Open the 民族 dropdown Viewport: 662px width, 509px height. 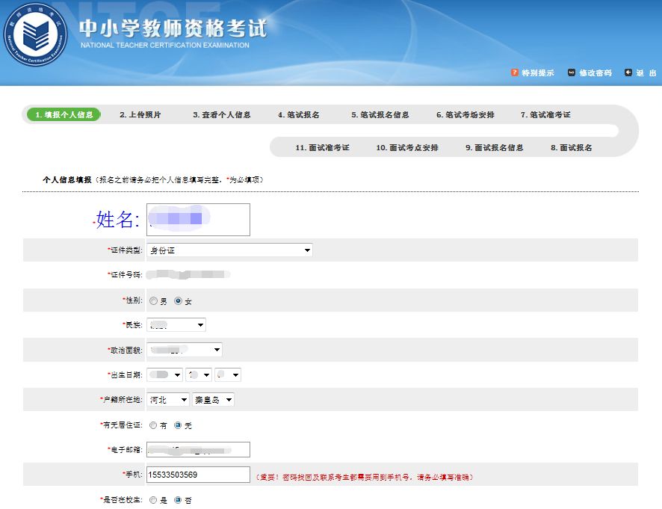pos(176,325)
